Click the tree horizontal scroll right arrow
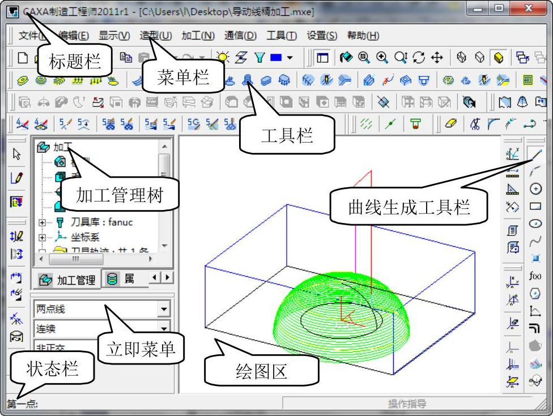 pos(151,259)
